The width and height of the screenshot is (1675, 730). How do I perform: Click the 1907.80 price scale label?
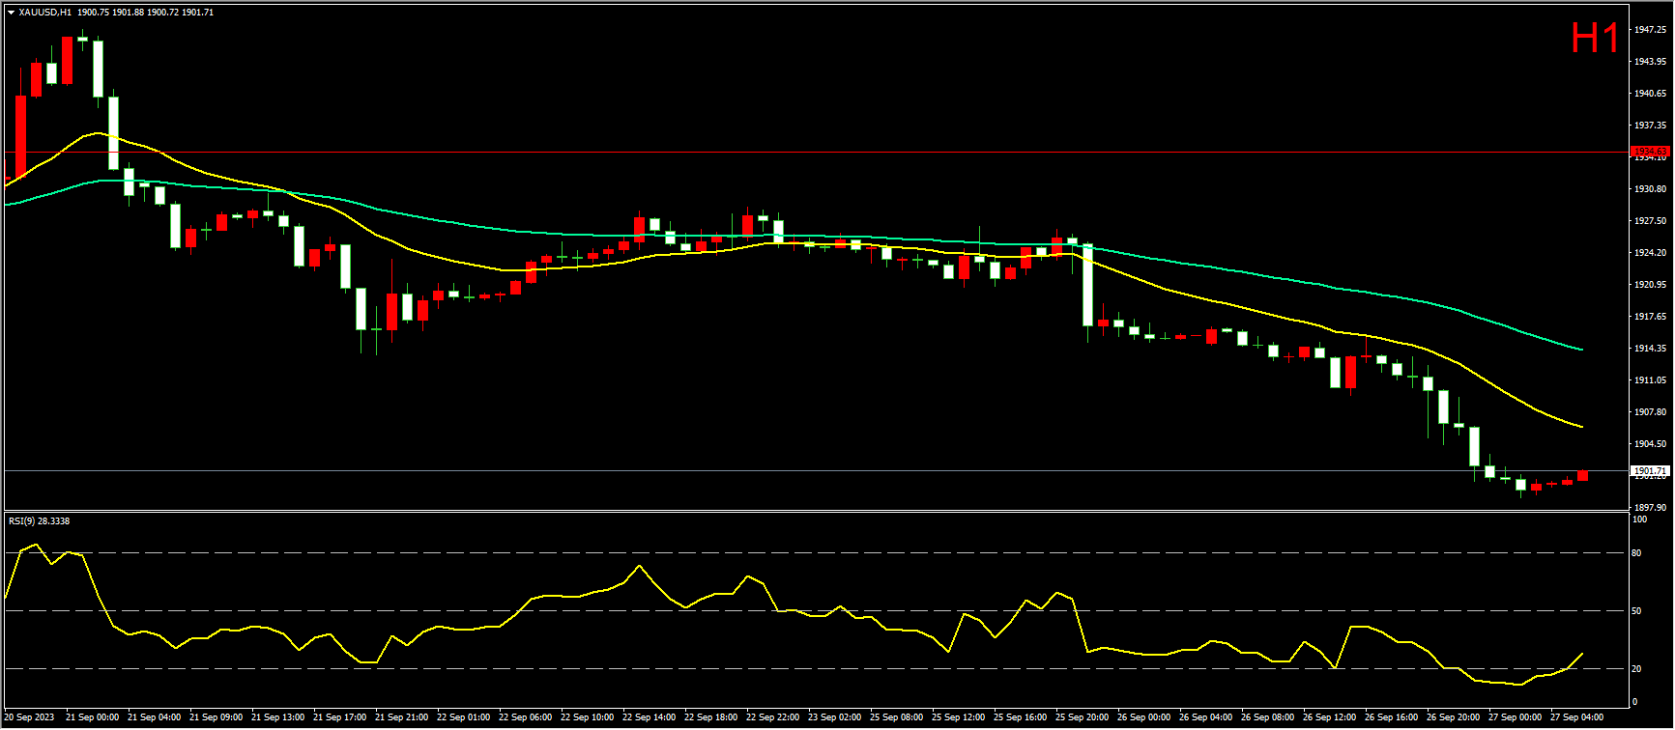[x=1649, y=412]
